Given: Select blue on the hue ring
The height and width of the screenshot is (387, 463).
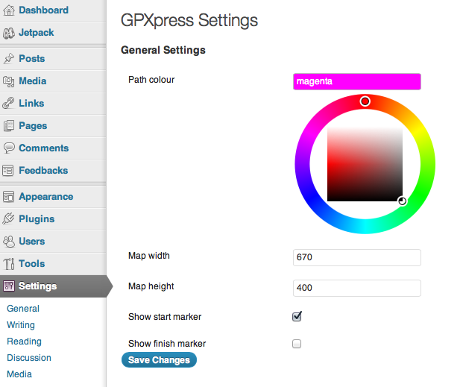Looking at the screenshot, I should click(311, 195).
